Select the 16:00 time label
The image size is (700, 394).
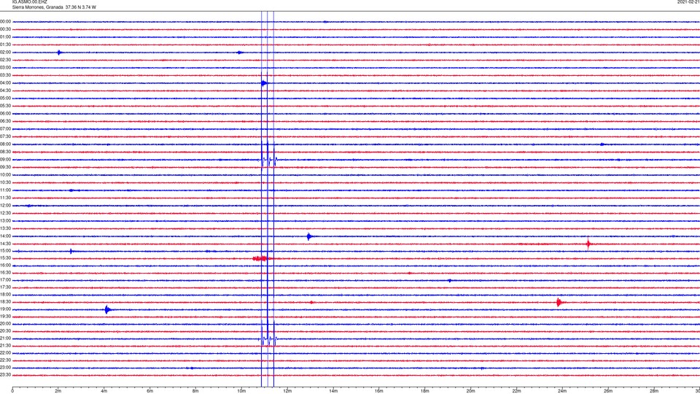[x=5, y=266]
